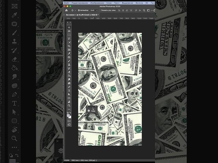Image resolution: width=218 pixels, height=163 pixels.
Task: Select the Rotate View hand tool
Action: coord(69,102)
